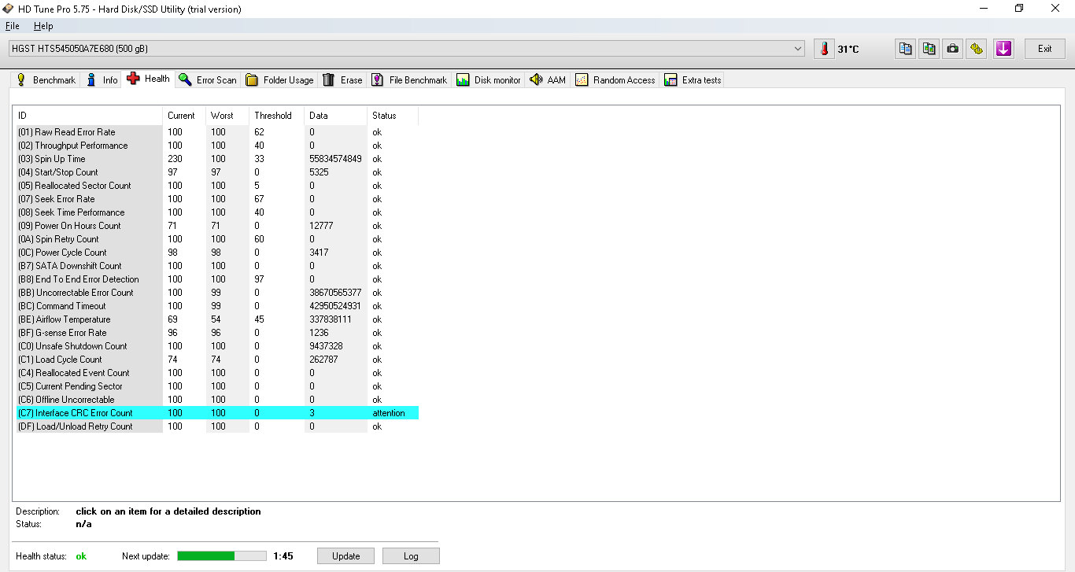Viewport: 1075px width, 572px height.
Task: Click the Current column header
Action: 184,116
